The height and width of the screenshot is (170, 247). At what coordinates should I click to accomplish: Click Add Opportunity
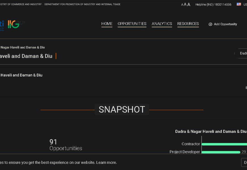click(x=225, y=24)
